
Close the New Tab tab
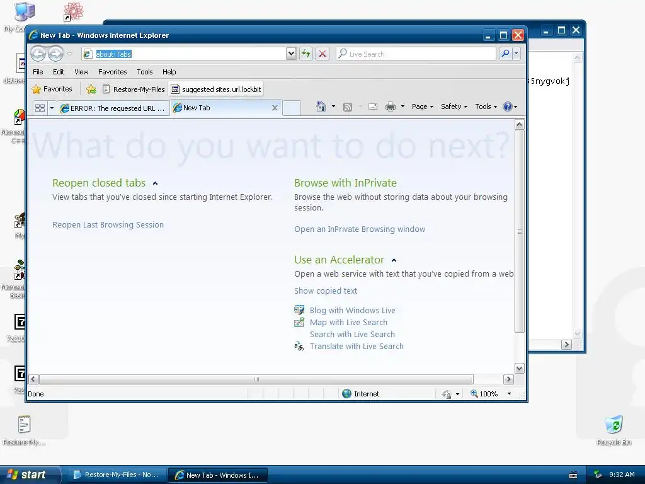coord(275,108)
